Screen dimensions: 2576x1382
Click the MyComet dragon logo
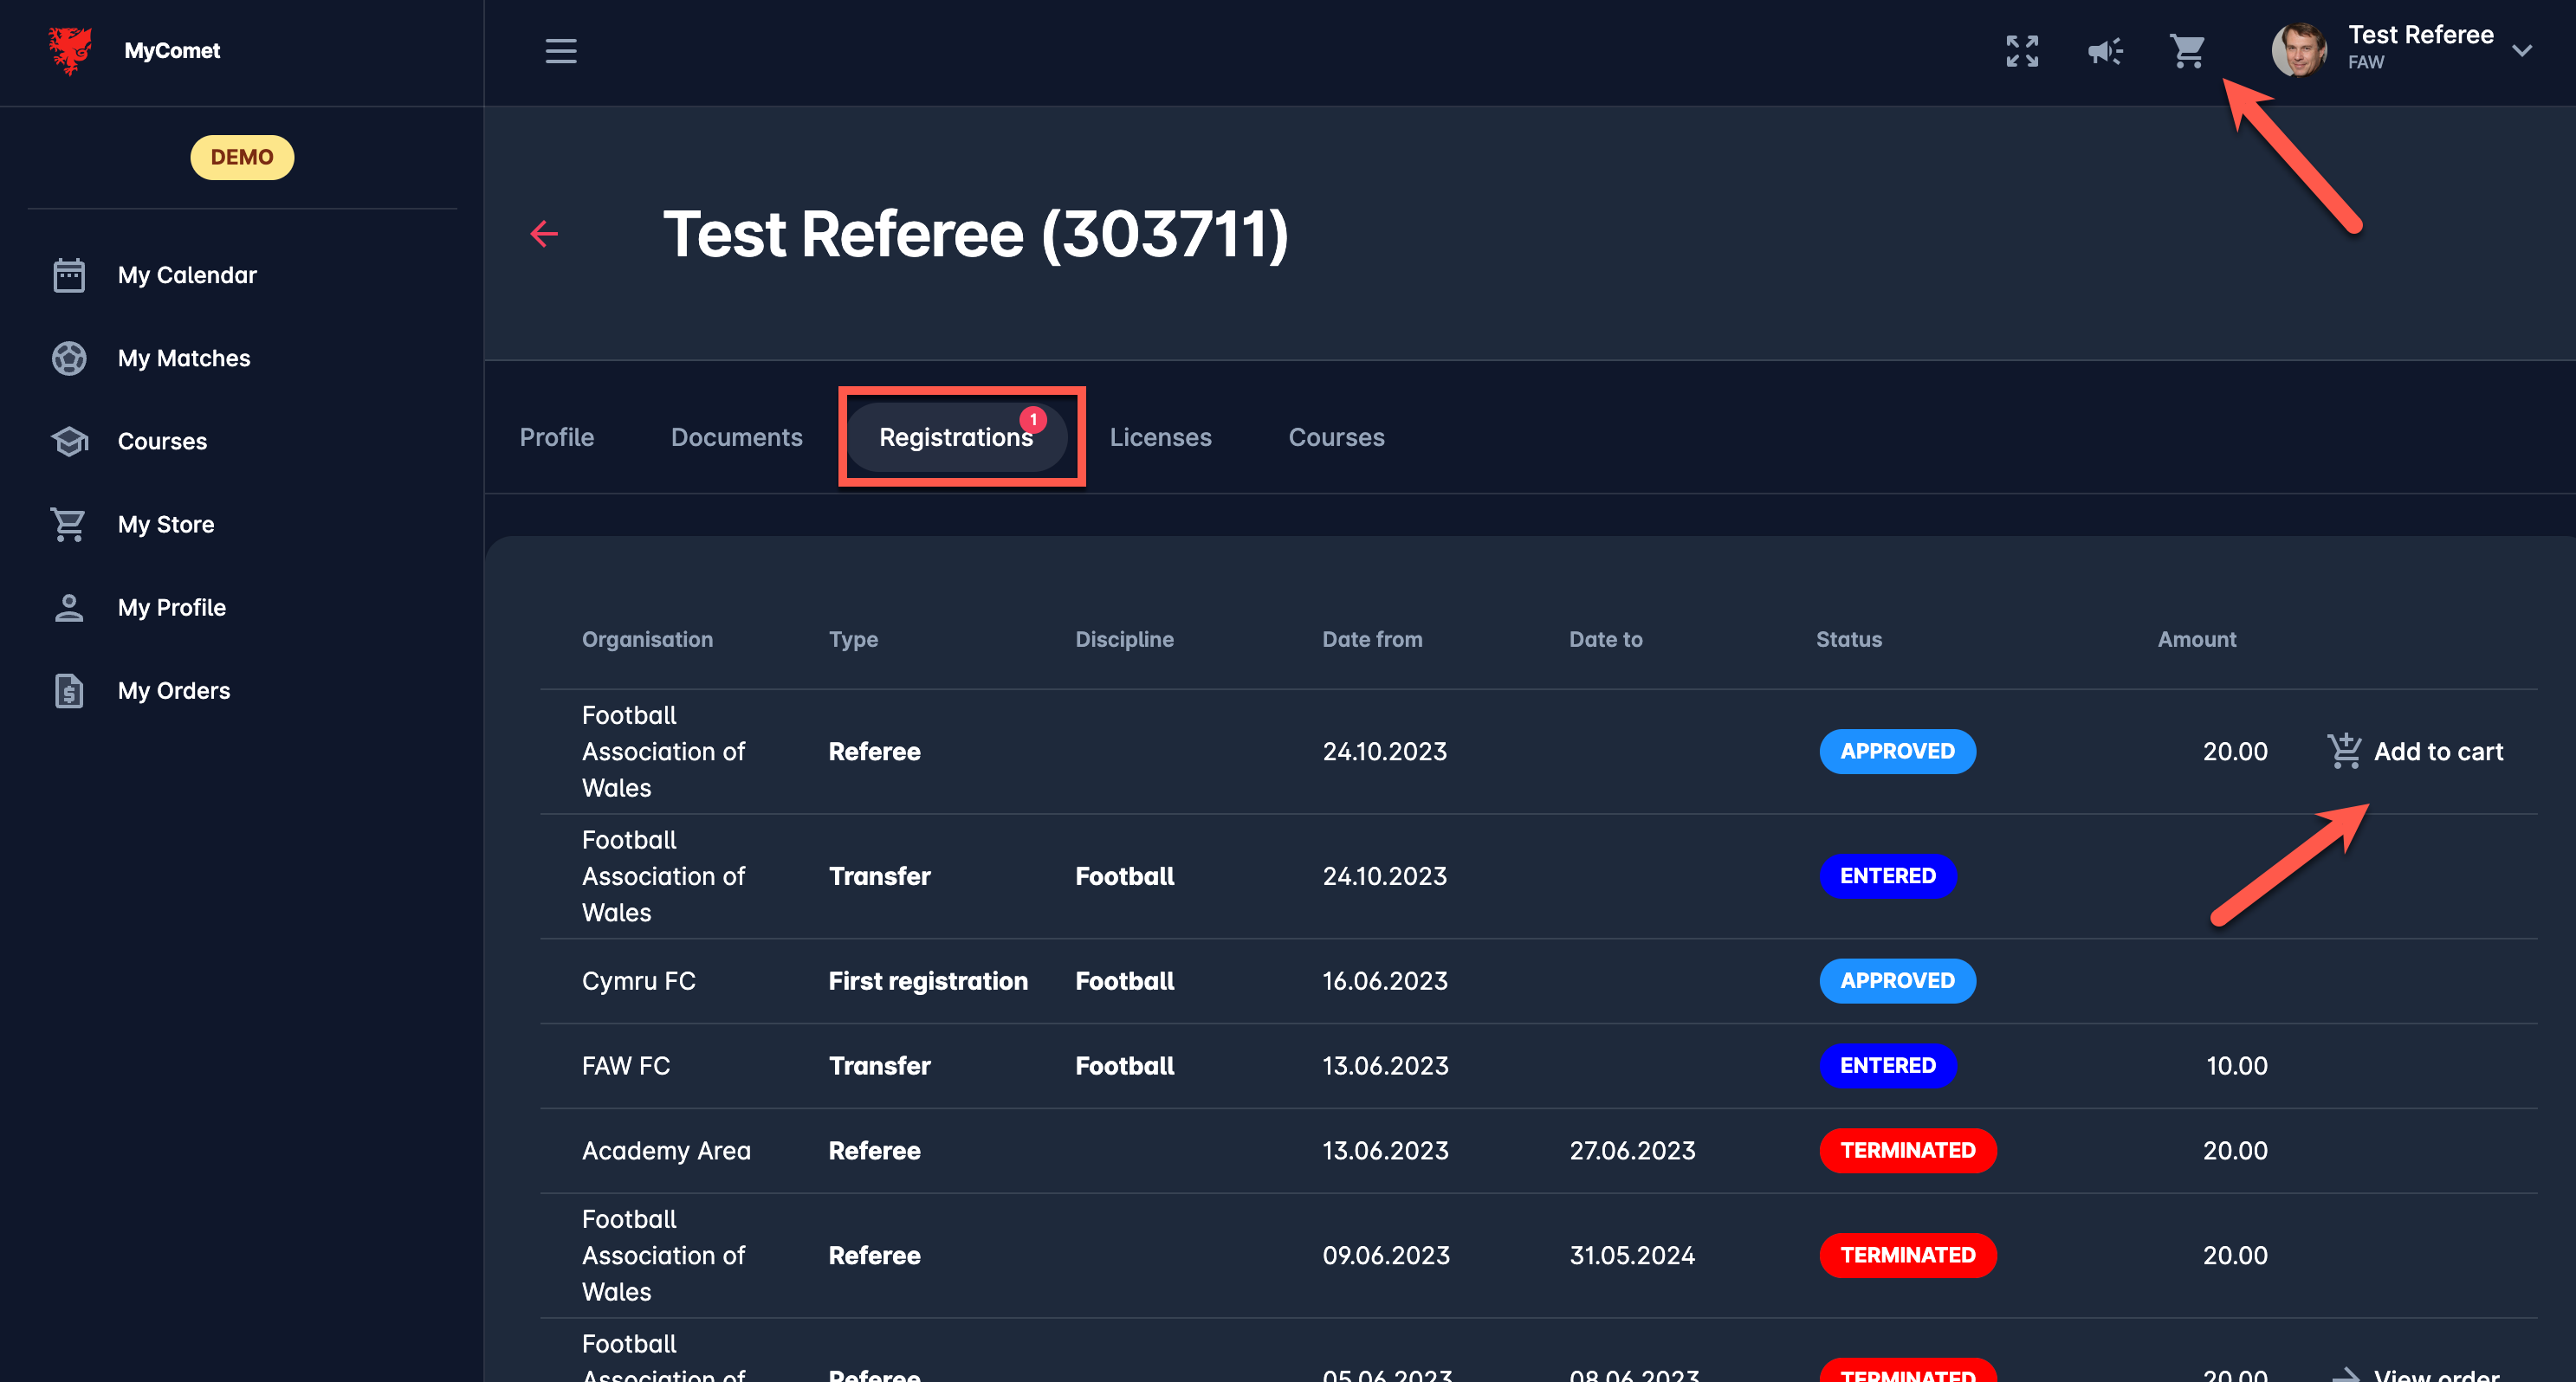coord(70,50)
